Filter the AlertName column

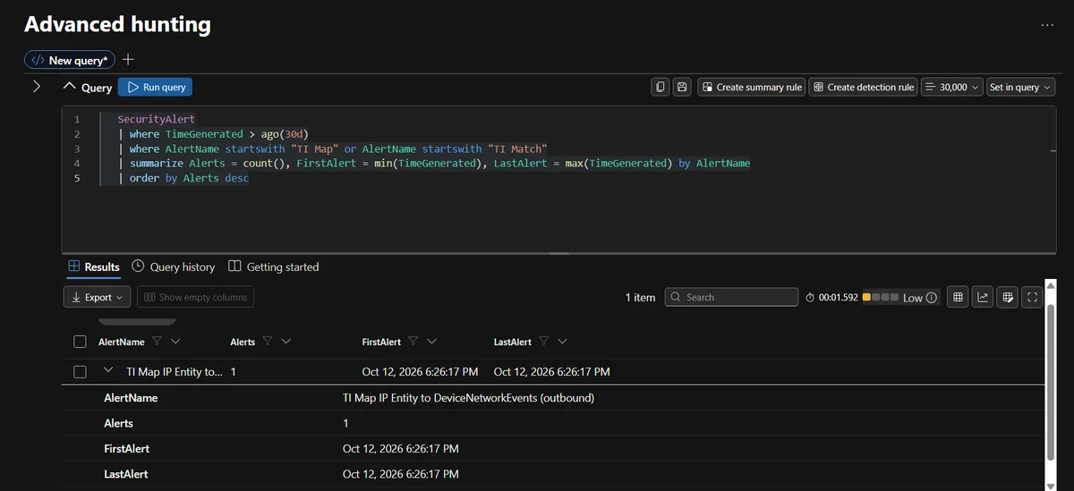(x=157, y=341)
